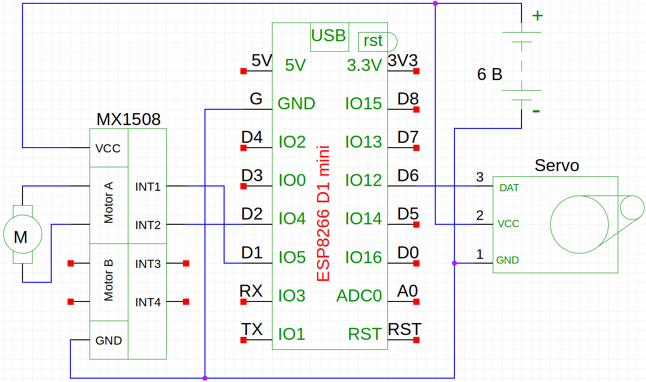Select the IO16 pin label
Viewport: 646px width, 382px height.
pyautogui.click(x=364, y=257)
